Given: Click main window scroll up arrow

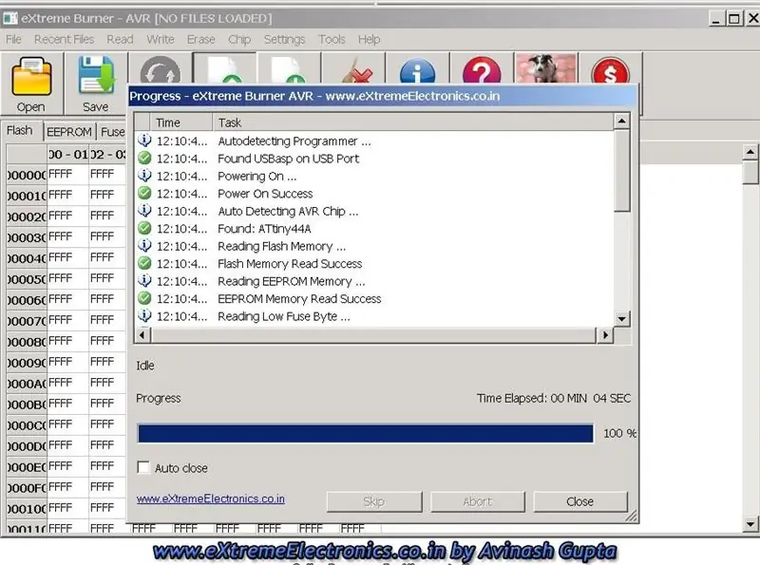Looking at the screenshot, I should 750,152.
